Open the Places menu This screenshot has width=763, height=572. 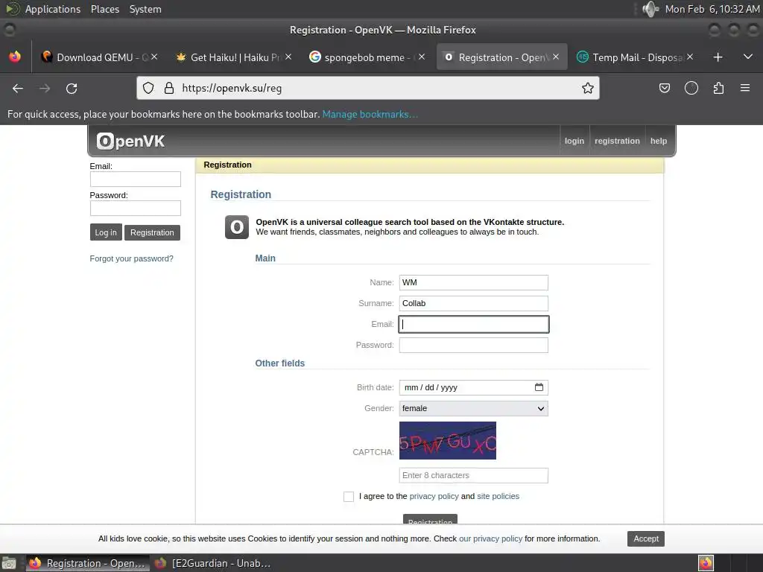point(104,9)
